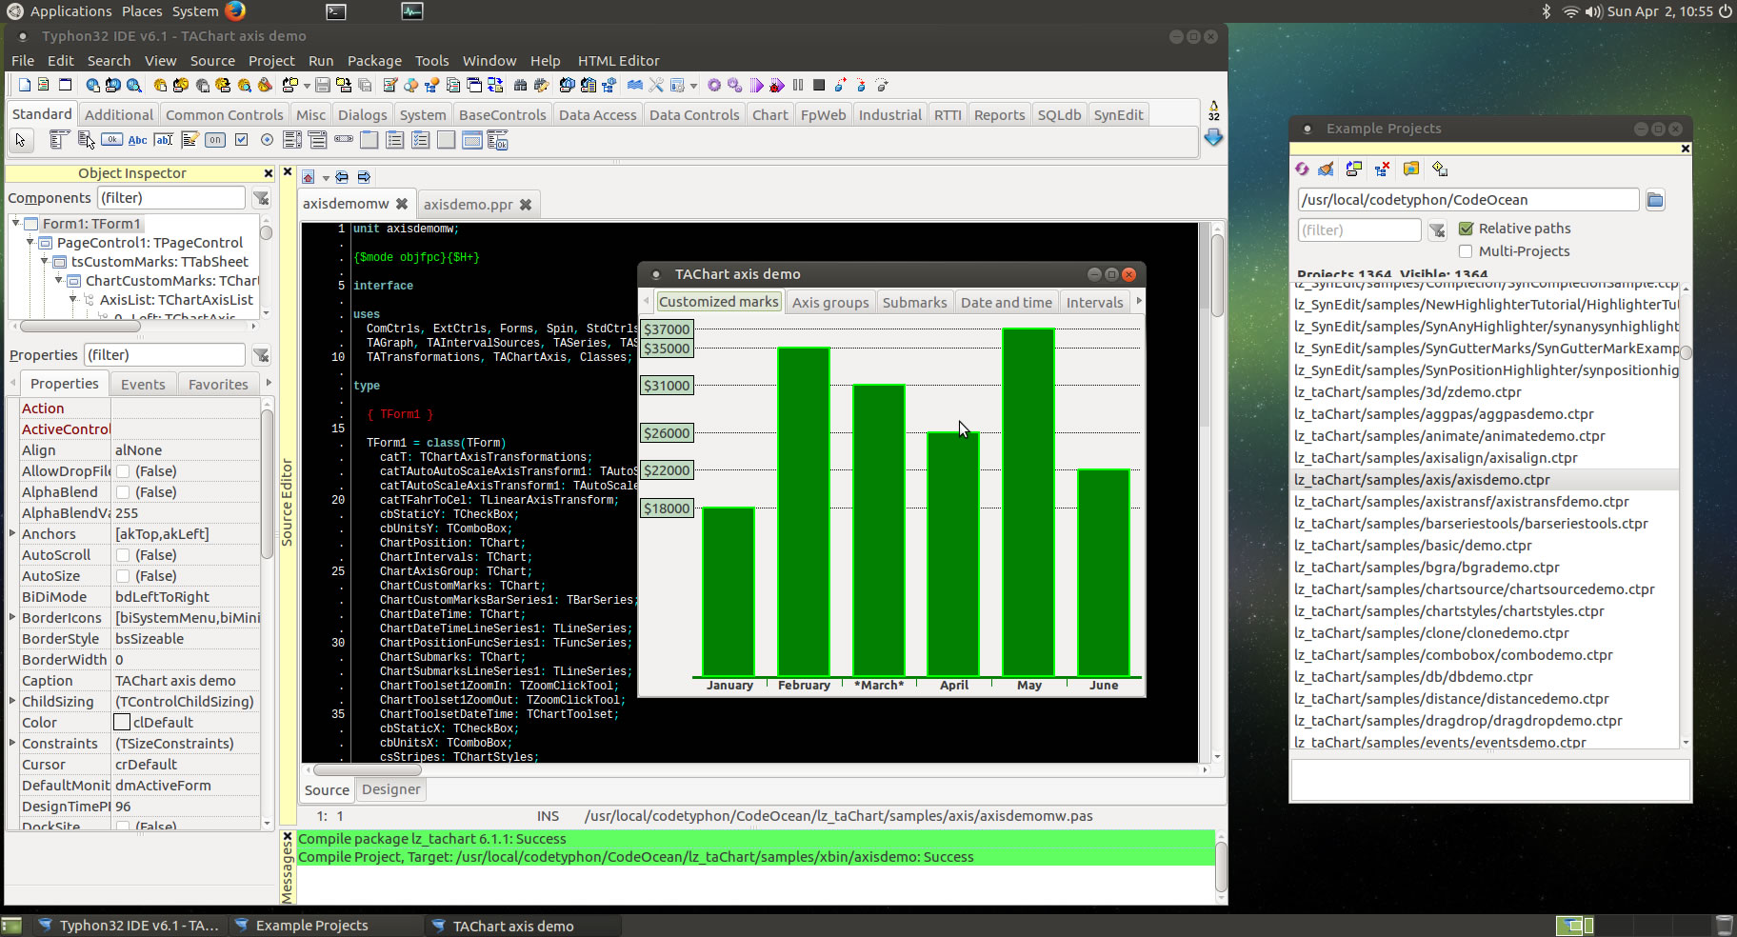The width and height of the screenshot is (1737, 937).
Task: Toggle the AutoSize property checkbox
Action: [123, 576]
